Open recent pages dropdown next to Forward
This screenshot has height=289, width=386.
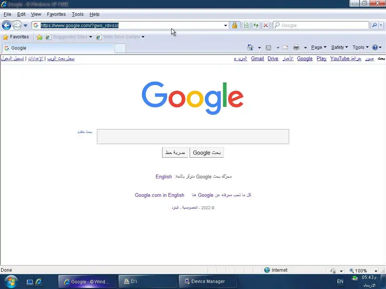[x=25, y=25]
